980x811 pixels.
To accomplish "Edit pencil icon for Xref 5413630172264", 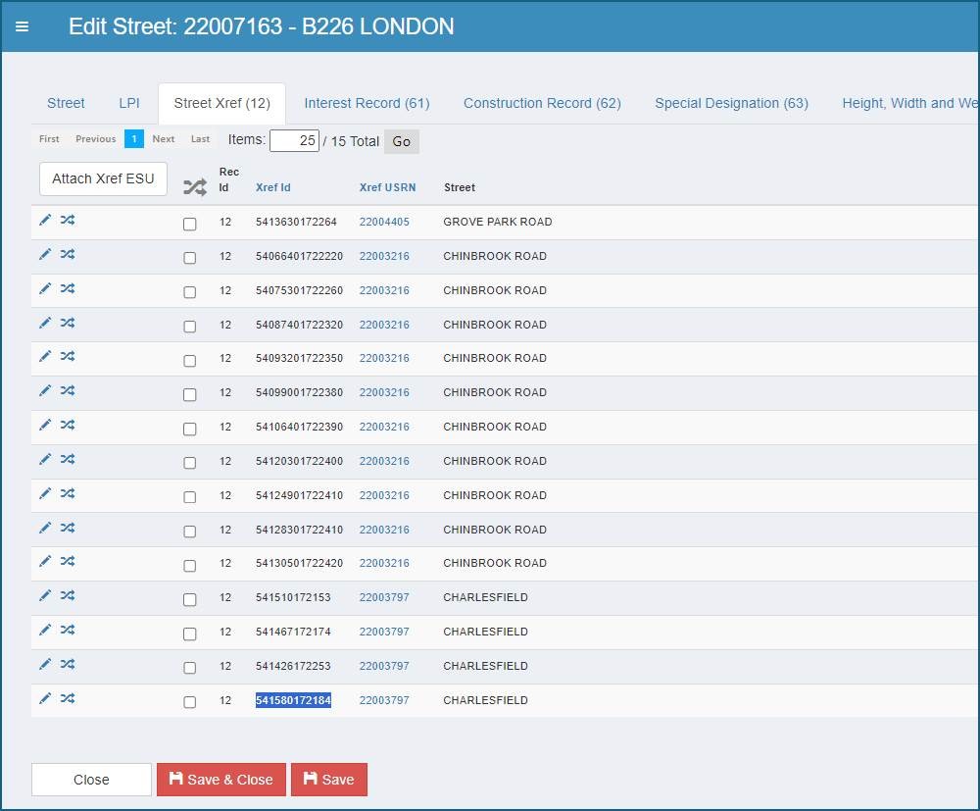I will click(x=45, y=220).
